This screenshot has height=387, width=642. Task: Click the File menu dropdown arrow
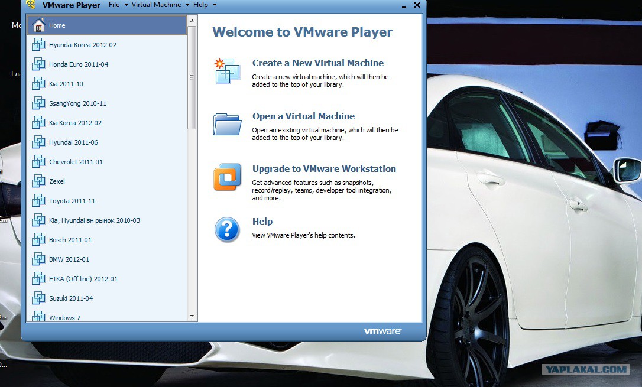pyautogui.click(x=126, y=5)
